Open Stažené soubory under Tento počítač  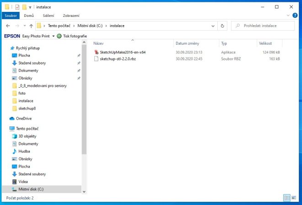point(32,174)
